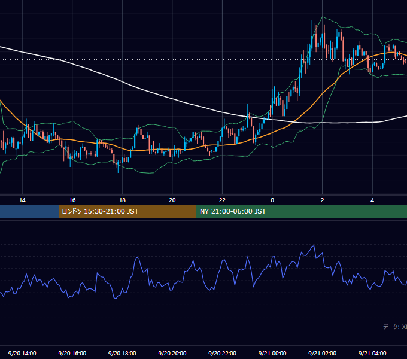
Task: Click the upper chart axis label 4
Action: (x=372, y=200)
